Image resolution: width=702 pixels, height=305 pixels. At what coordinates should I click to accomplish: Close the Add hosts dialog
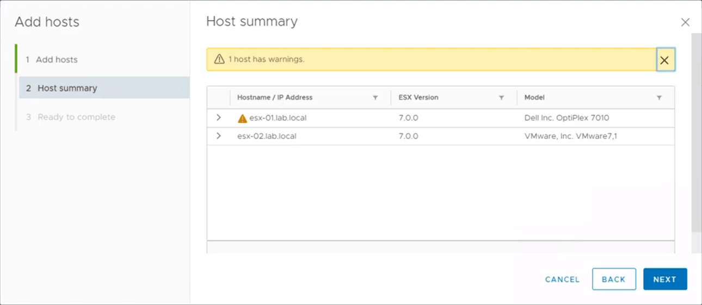pyautogui.click(x=685, y=22)
